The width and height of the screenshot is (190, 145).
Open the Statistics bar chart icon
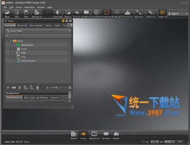coord(127,13)
